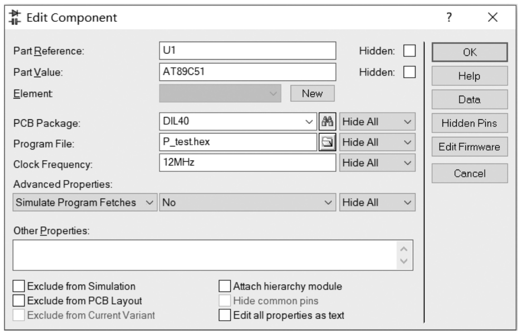
Task: Check Edit all properties as text
Action: coord(224,314)
